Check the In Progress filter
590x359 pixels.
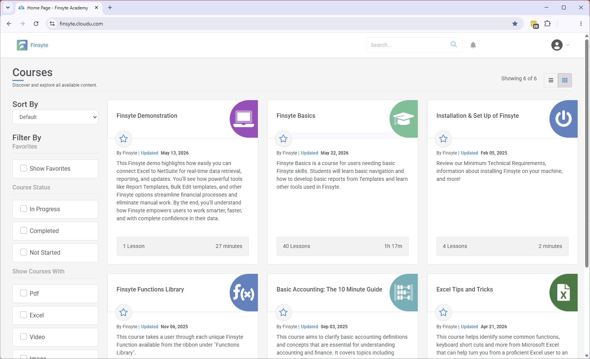point(24,209)
